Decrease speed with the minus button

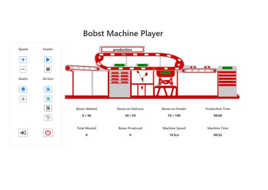[x=23, y=69]
